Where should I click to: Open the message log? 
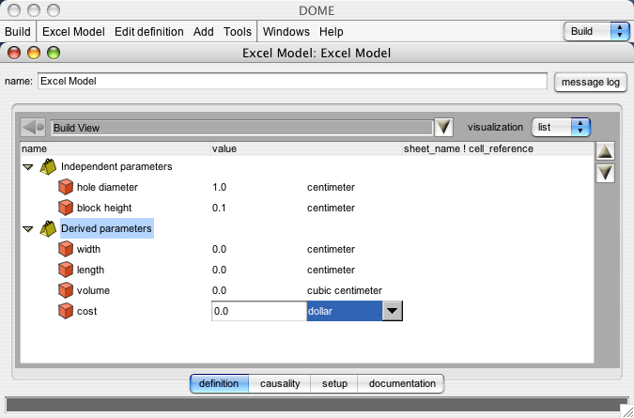click(x=591, y=82)
